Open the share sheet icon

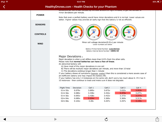pyautogui.click(x=157, y=119)
